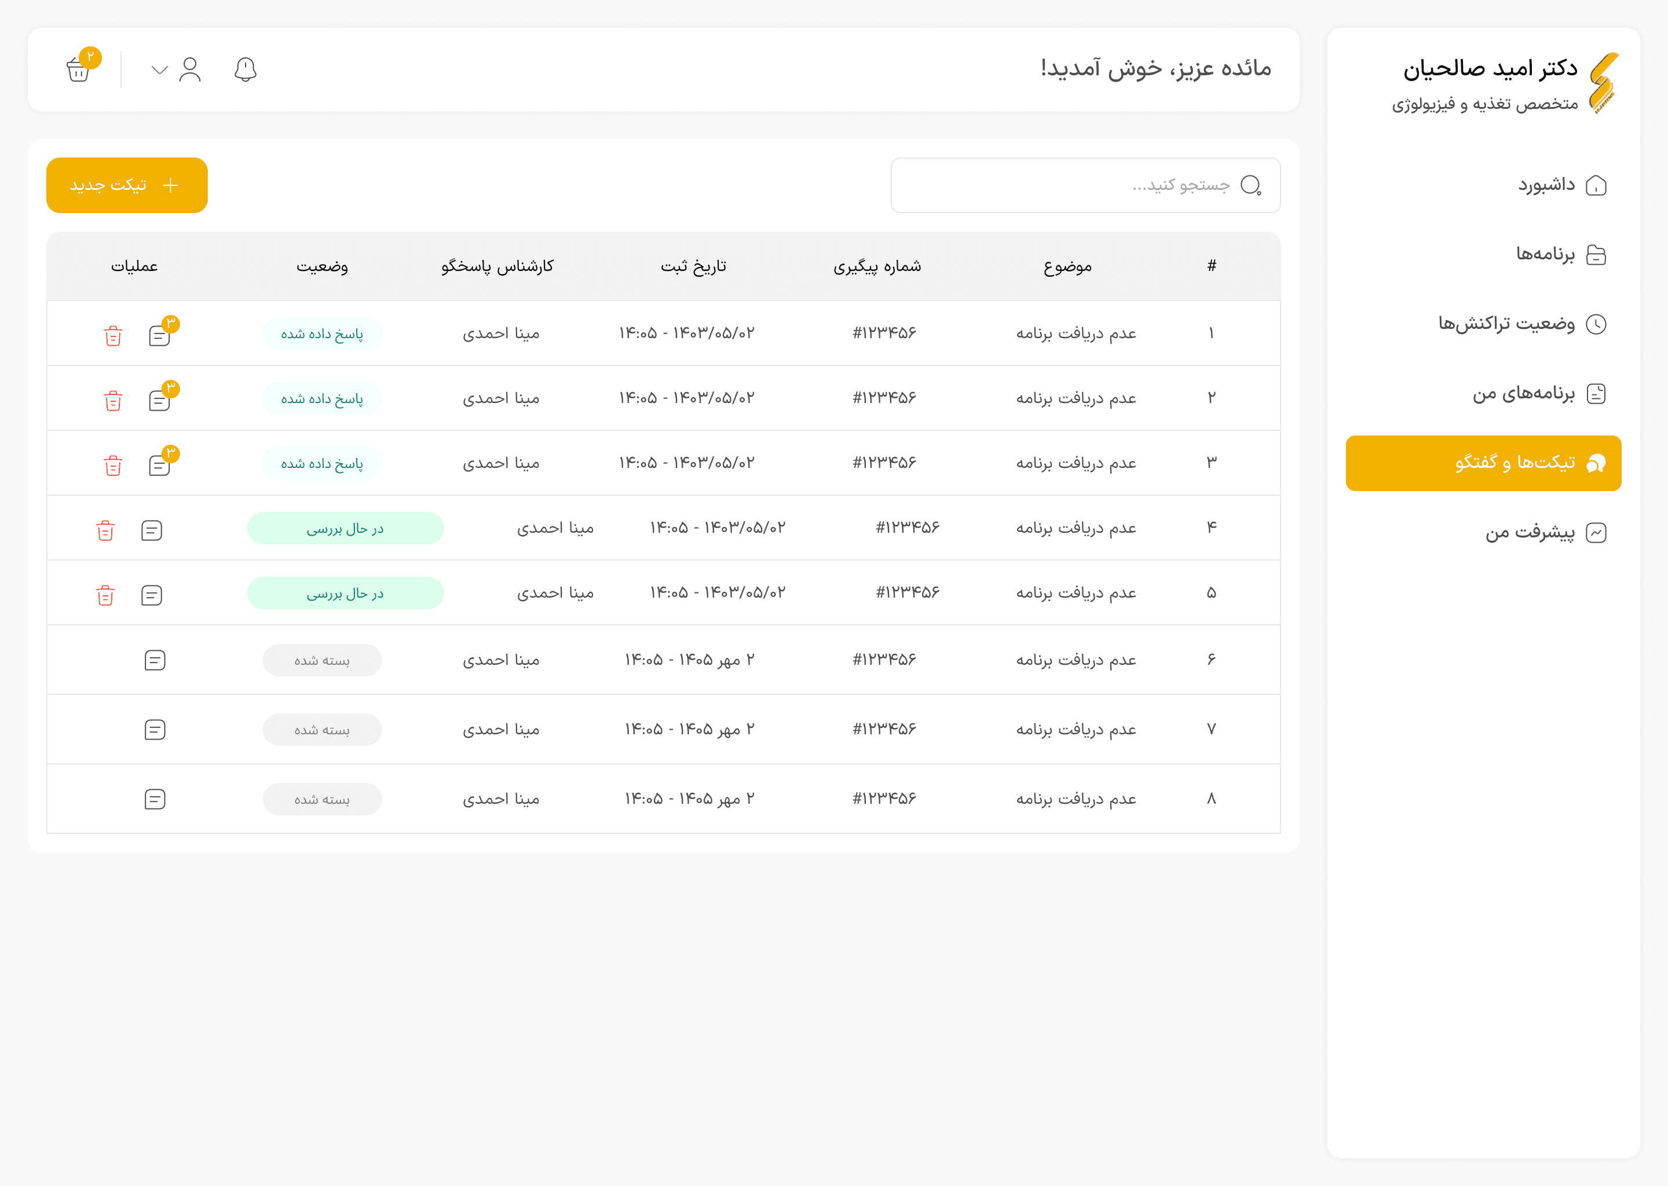Screen dimensions: 1668x1186
Task: Click the welcome heading مائده عزیز
Action: [x=1156, y=69]
